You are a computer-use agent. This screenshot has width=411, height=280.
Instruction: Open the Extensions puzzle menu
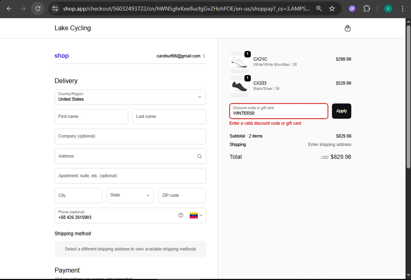pyautogui.click(x=367, y=9)
